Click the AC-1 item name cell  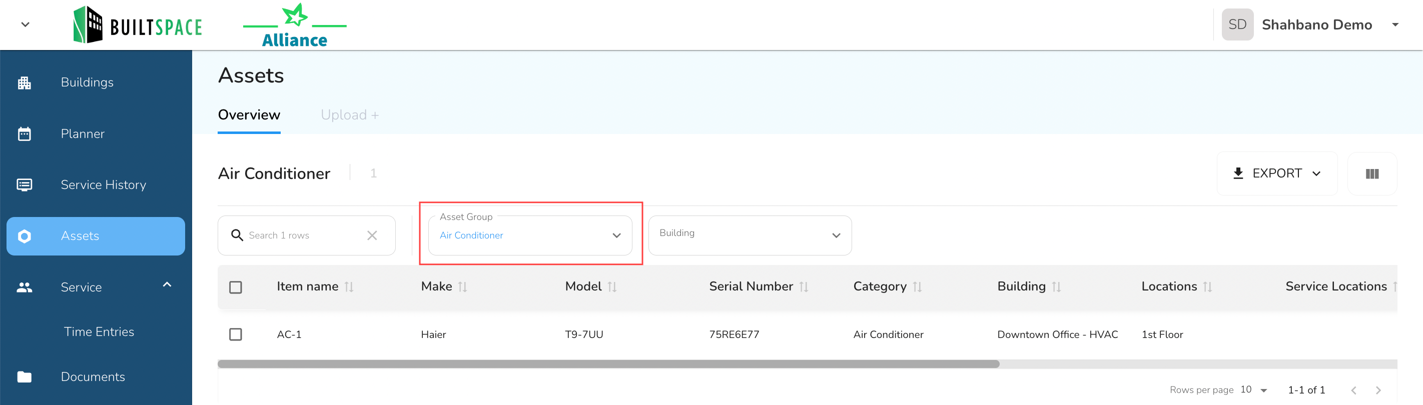[289, 334]
